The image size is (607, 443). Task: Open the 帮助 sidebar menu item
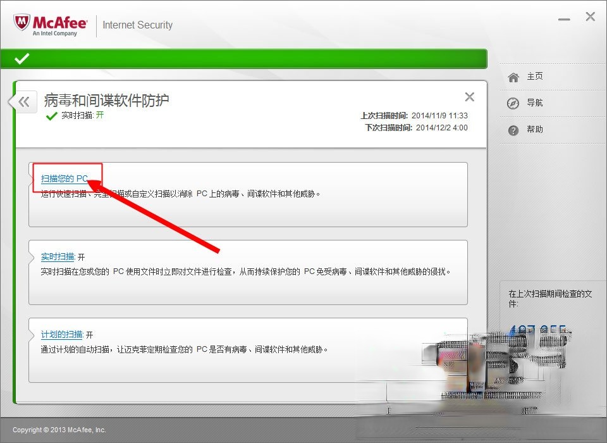536,130
